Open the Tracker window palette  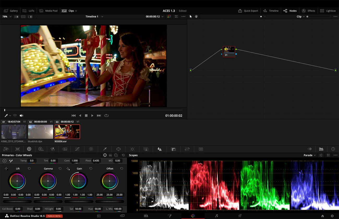132,149
